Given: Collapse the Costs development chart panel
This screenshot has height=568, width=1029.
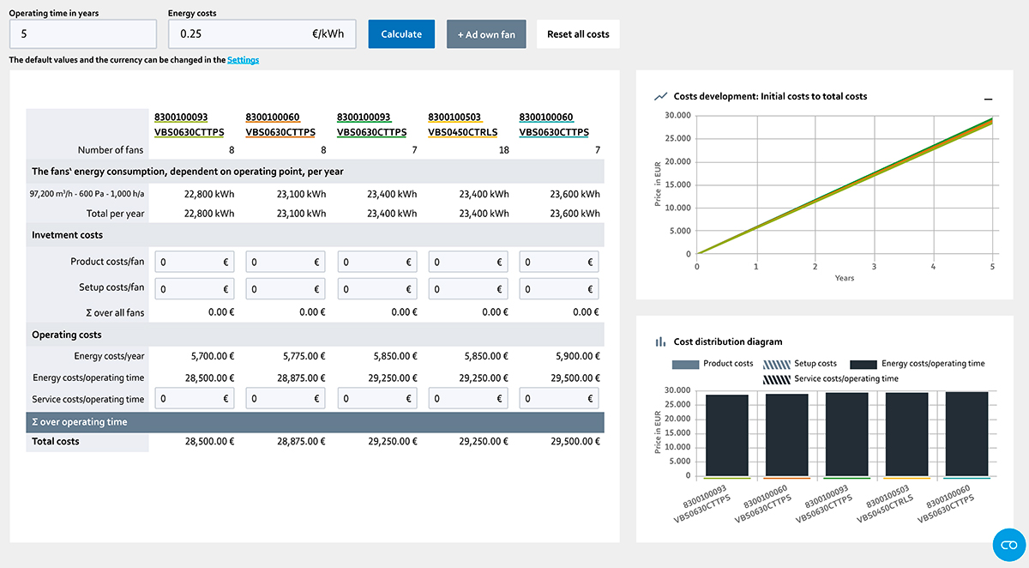Looking at the screenshot, I should pyautogui.click(x=988, y=100).
